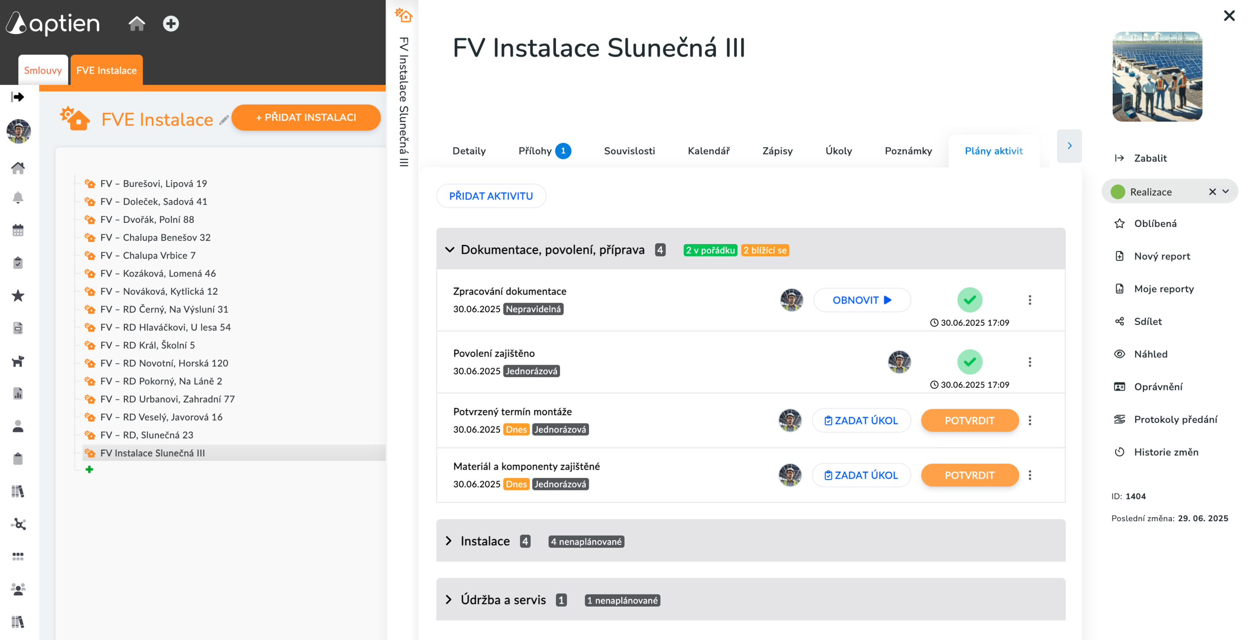Screen dimensions: 1249x640
Task: Switch to the Zápisy tab
Action: click(x=777, y=151)
